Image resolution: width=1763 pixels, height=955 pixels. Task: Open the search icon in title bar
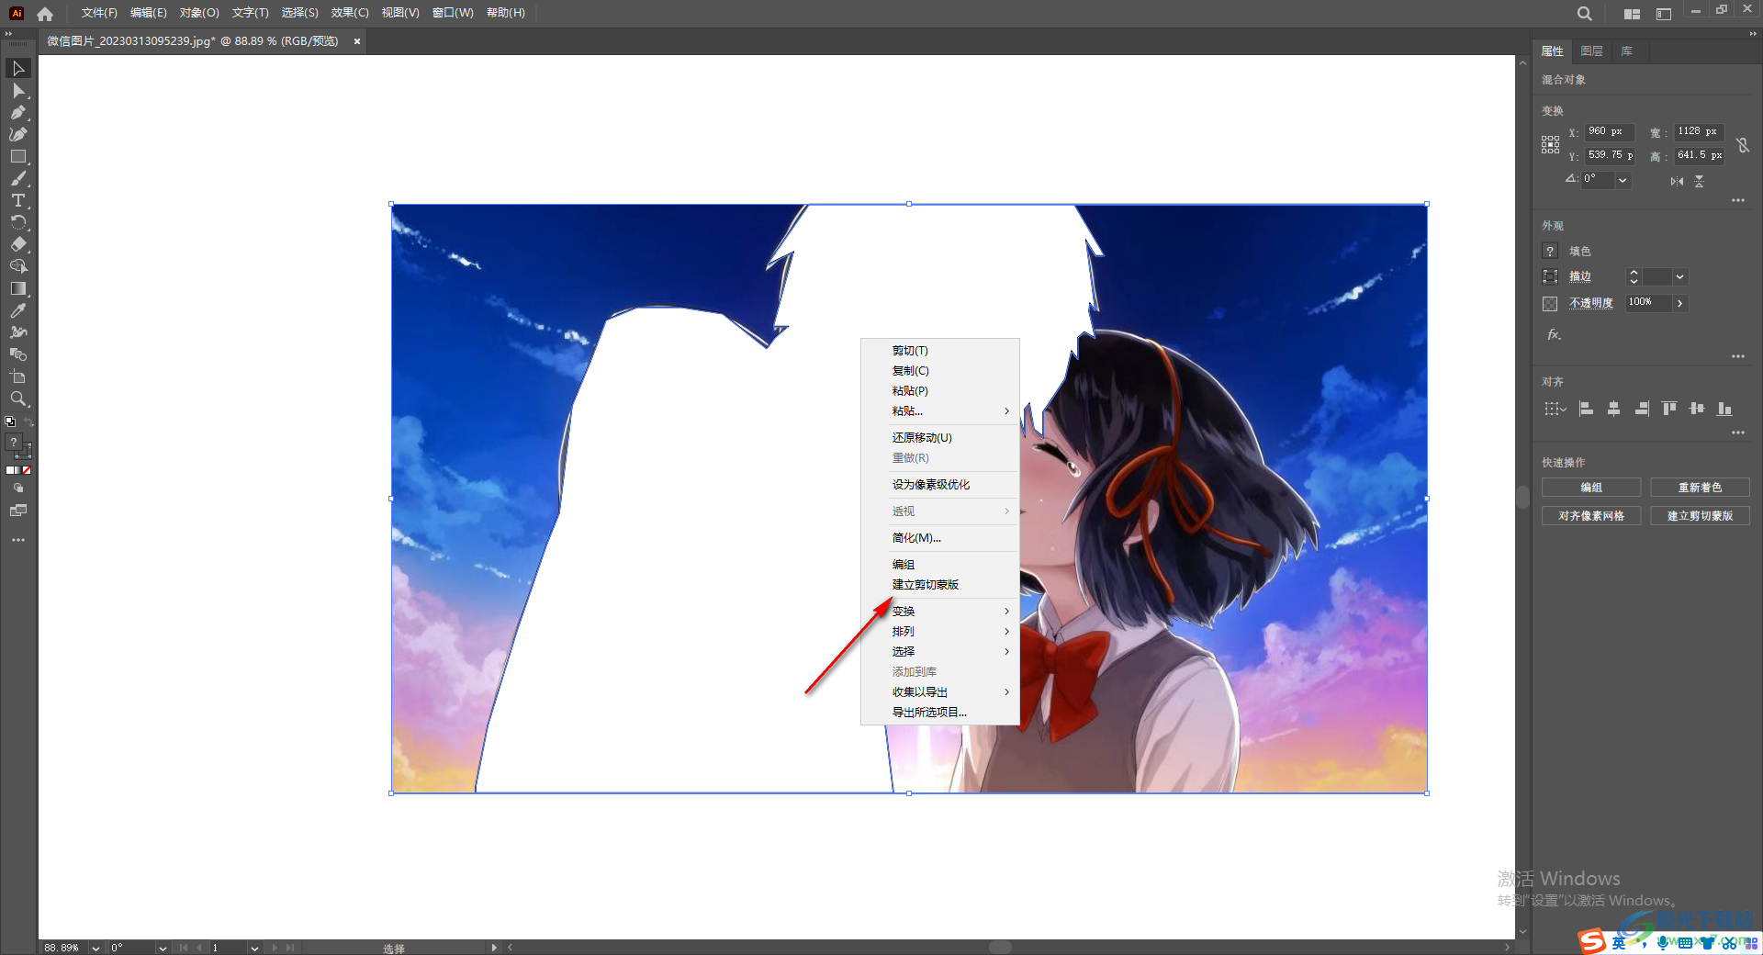click(x=1584, y=14)
